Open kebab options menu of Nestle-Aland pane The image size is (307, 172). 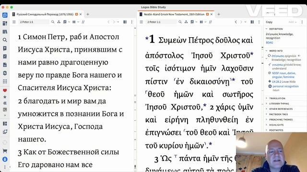click(259, 22)
